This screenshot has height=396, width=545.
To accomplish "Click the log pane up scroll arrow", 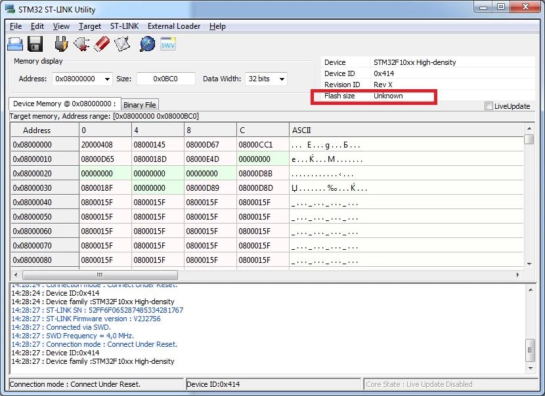I will (530, 289).
